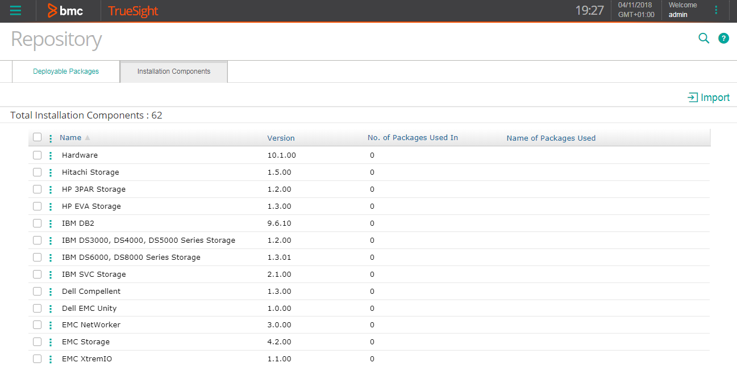Open action menu for HP 3PAR Storage
Screen dimensions: 737x367
51,189
